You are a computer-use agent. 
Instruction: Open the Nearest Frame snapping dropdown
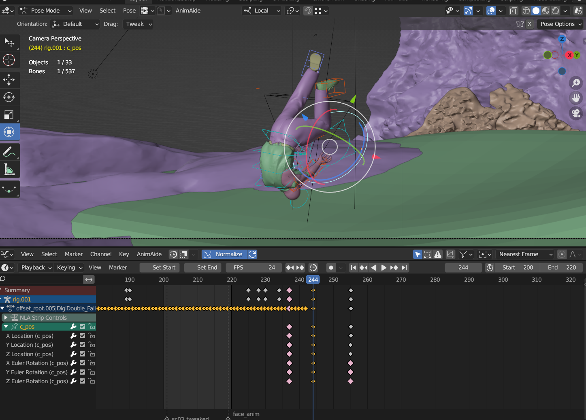point(525,254)
